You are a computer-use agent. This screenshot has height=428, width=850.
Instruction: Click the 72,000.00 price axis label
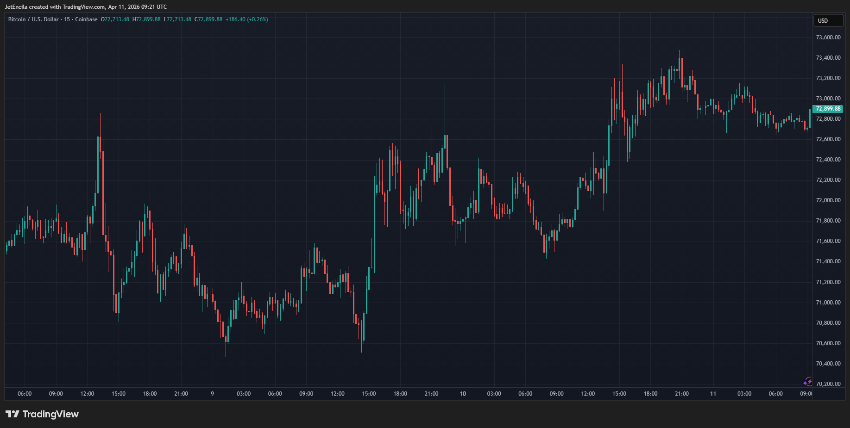(x=828, y=200)
